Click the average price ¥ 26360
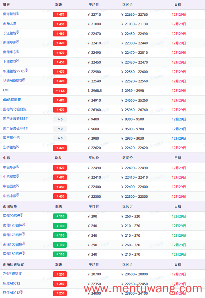 pyautogui.click(x=94, y=110)
